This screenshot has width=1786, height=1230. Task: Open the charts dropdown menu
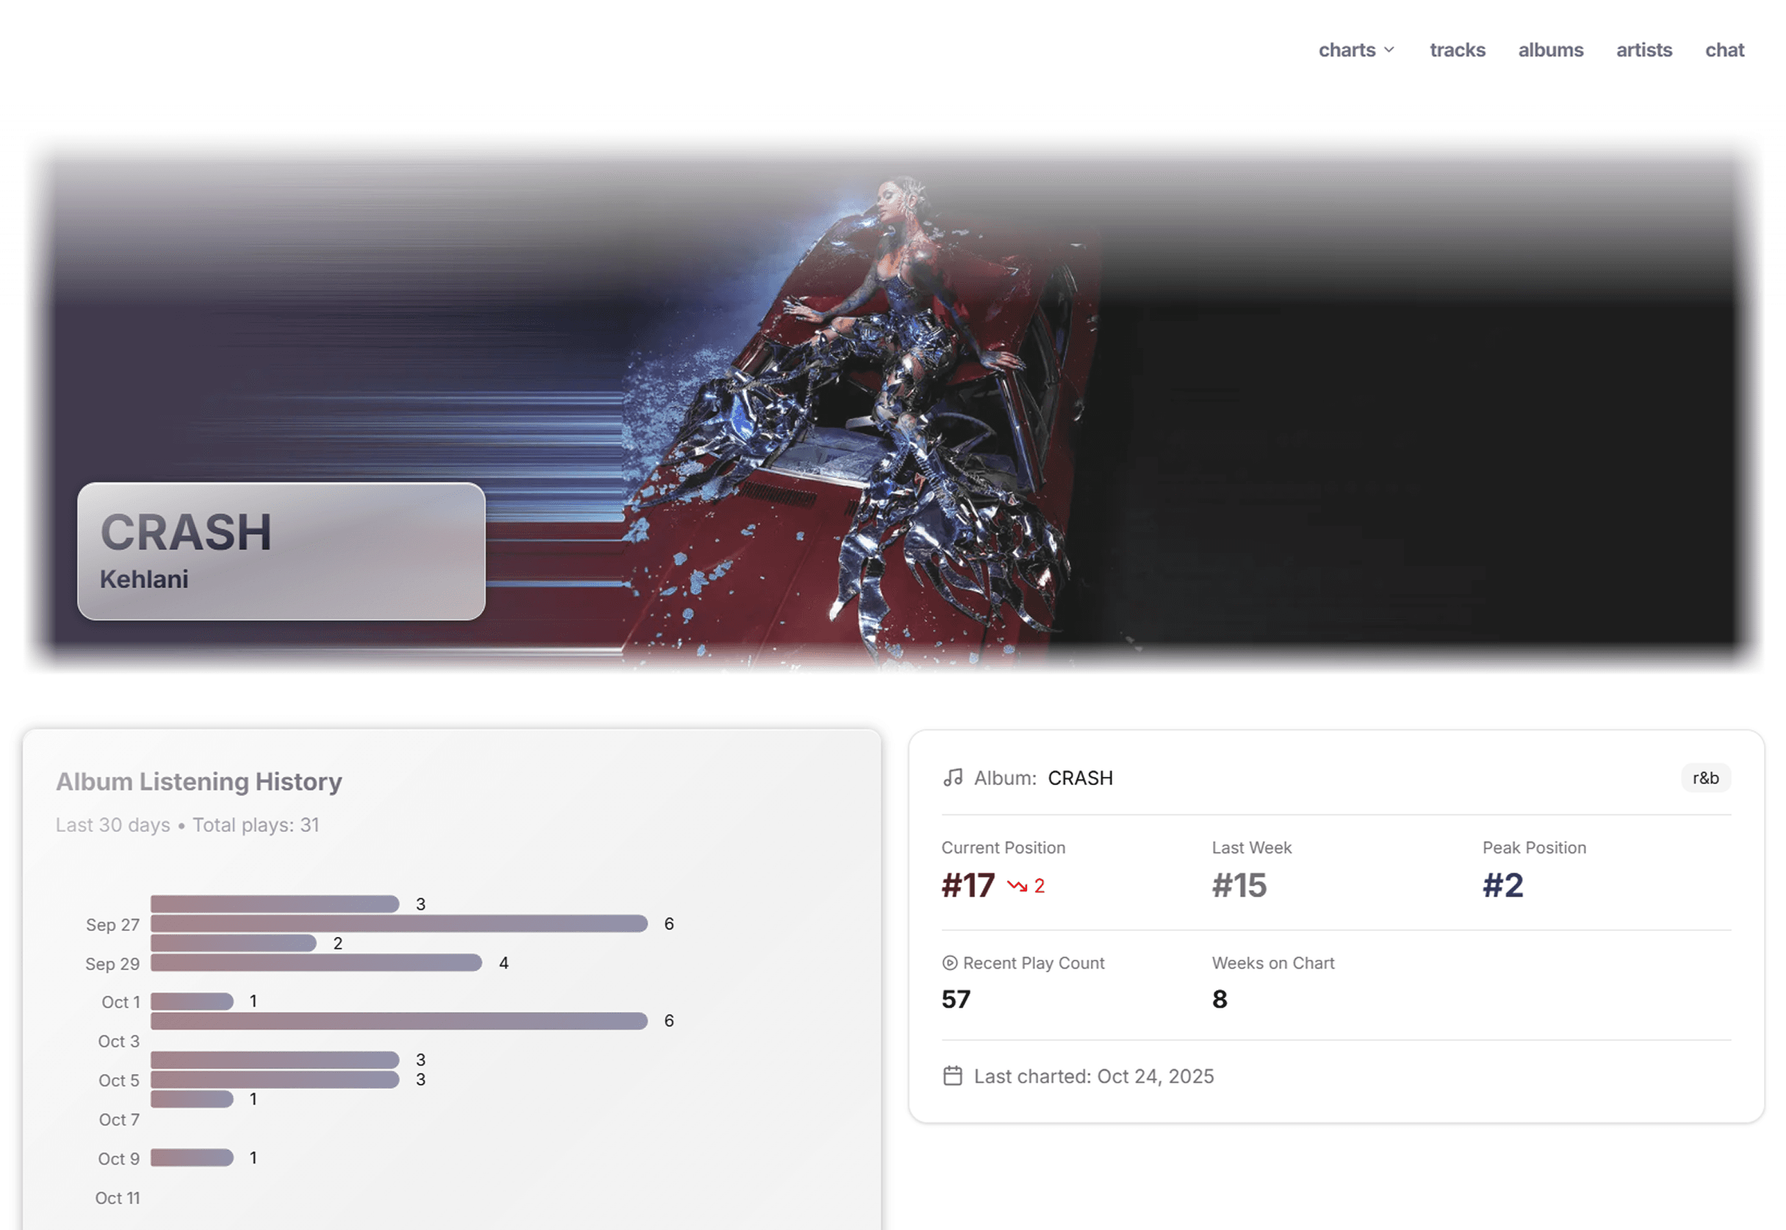1348,49
